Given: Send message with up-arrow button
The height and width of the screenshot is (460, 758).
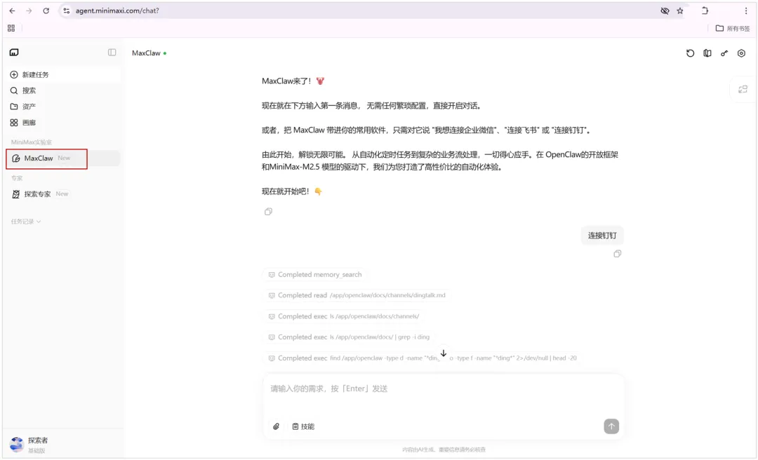Looking at the screenshot, I should click(611, 426).
